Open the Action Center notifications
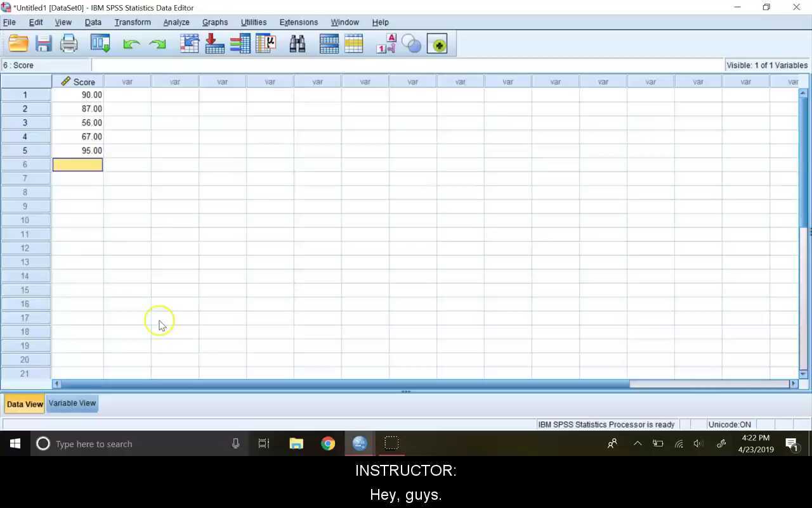 (792, 443)
